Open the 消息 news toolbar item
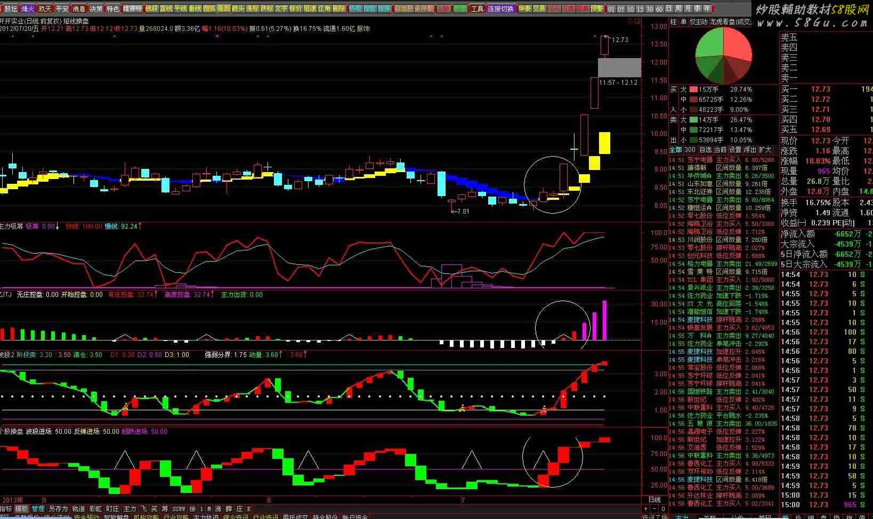The width and height of the screenshot is (873, 519). 79,9
